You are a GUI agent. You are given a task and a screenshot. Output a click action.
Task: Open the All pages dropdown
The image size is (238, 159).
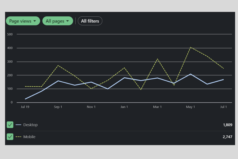[57, 21]
